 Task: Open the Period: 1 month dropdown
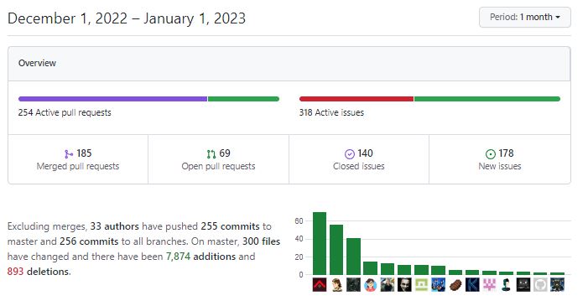(x=524, y=18)
